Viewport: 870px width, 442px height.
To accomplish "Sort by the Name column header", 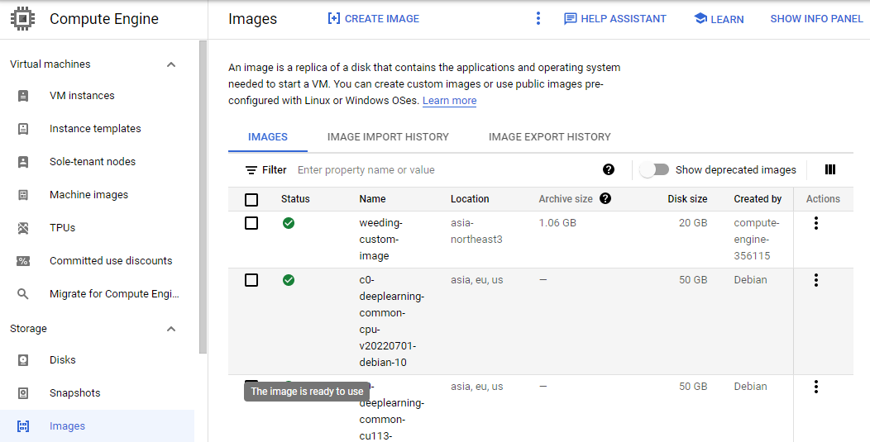I will click(372, 199).
